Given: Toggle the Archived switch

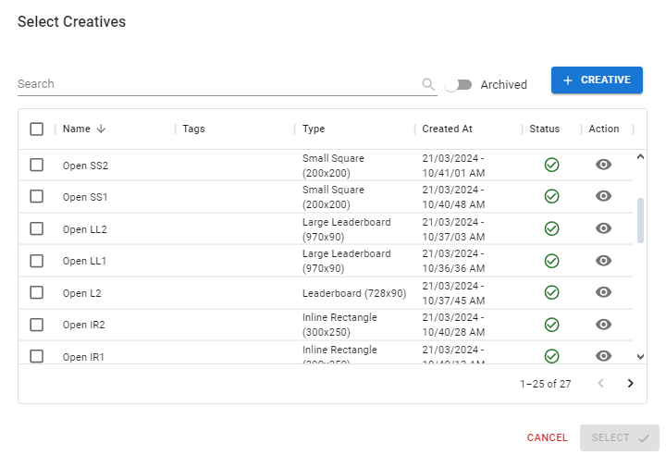Looking at the screenshot, I should (458, 84).
